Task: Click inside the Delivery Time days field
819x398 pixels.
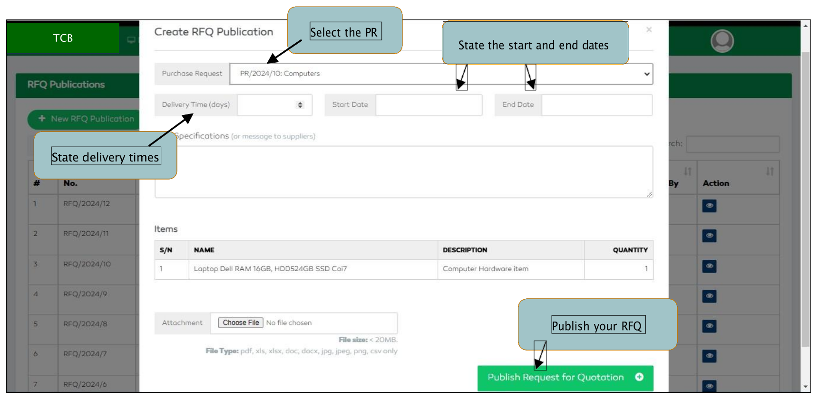Action: (x=274, y=105)
